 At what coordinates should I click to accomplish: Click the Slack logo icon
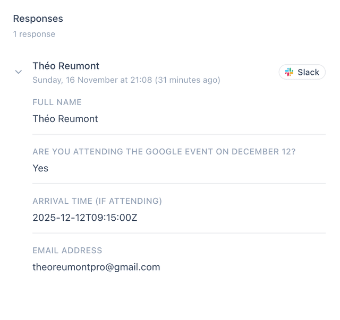tap(289, 72)
